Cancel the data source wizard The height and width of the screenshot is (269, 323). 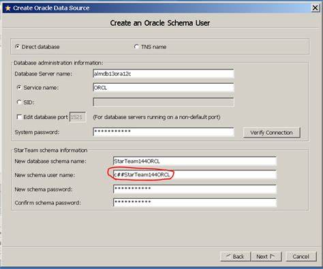pos(301,257)
